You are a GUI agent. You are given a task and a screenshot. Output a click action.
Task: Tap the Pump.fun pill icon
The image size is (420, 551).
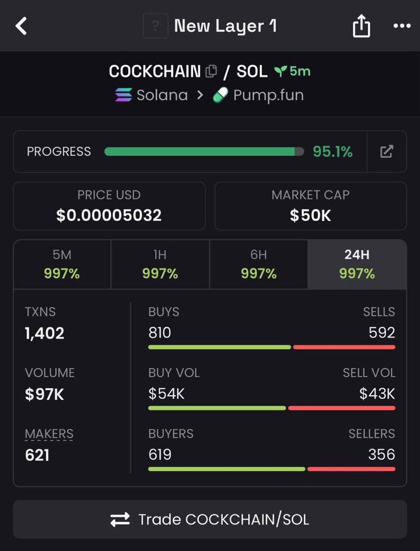click(220, 95)
